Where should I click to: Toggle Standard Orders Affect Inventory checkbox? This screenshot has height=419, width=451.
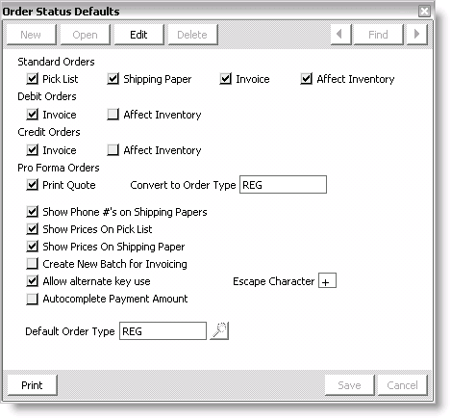click(x=306, y=79)
